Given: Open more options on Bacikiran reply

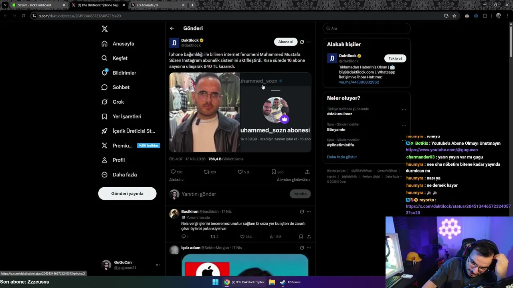Looking at the screenshot, I should pyautogui.click(x=309, y=212).
